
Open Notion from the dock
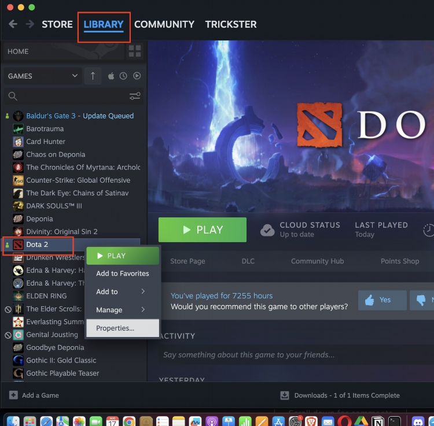(378, 421)
